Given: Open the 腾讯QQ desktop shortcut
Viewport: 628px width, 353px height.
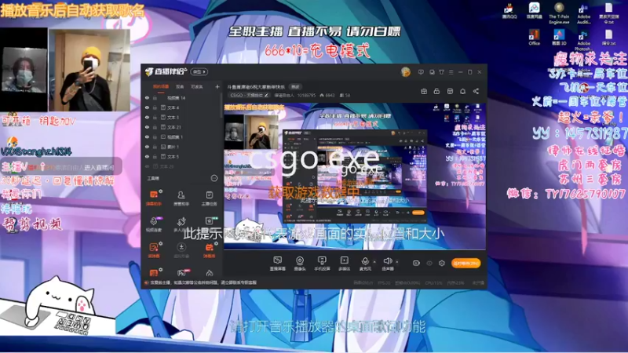Looking at the screenshot, I should pyautogui.click(x=509, y=11).
